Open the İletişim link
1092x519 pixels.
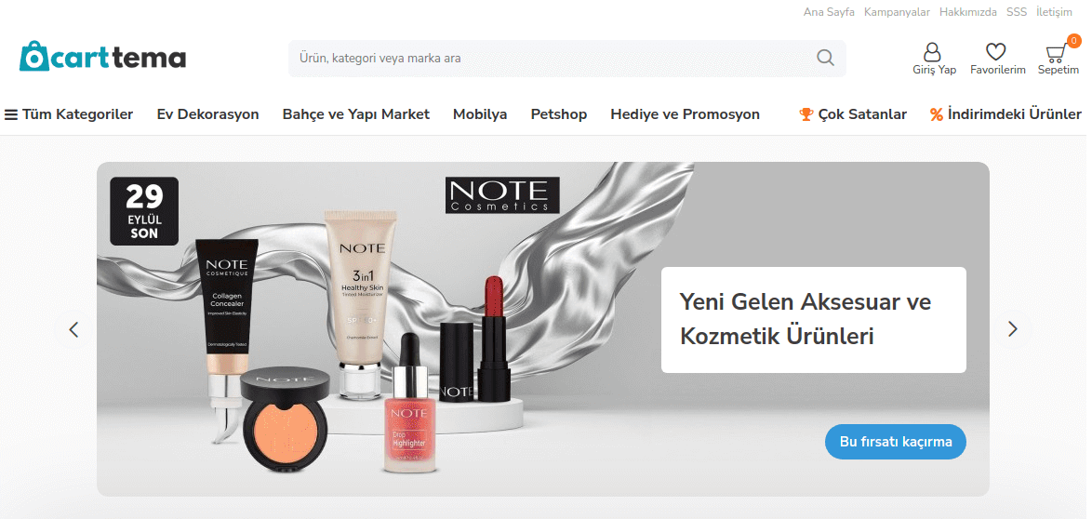click(1055, 12)
